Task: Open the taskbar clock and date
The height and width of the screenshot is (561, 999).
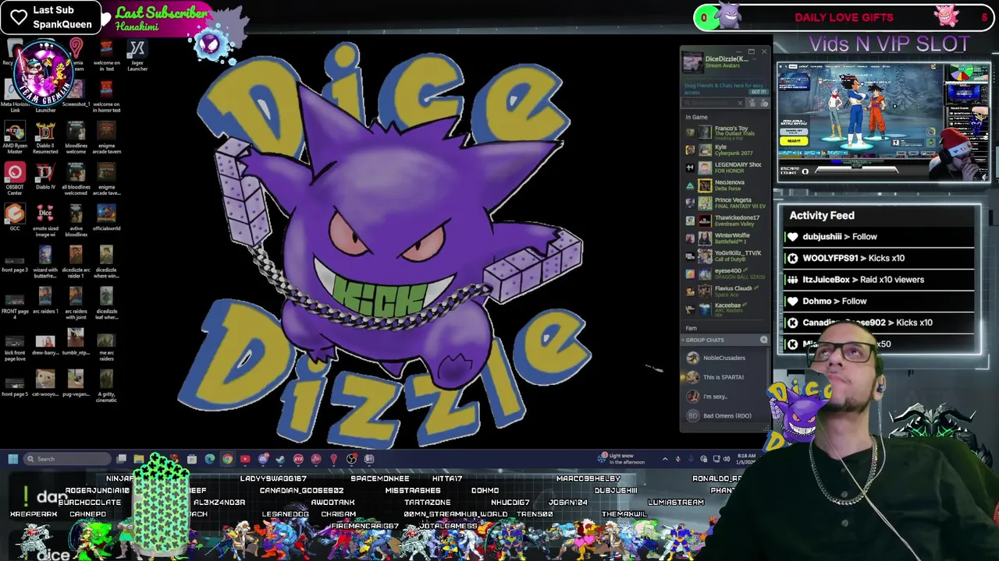Action: click(745, 459)
